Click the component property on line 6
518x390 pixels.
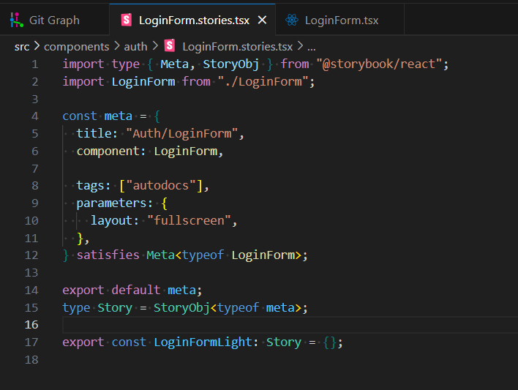108,151
